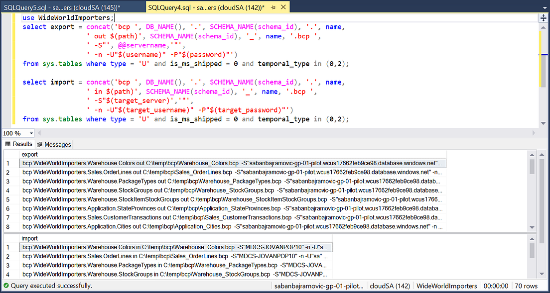The height and width of the screenshot is (293, 550).
Task: Click the split editor icon above the scrollbar
Action: (x=544, y=18)
